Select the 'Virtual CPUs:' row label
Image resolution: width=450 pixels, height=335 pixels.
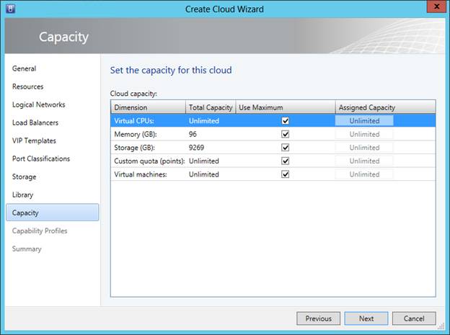tap(134, 121)
